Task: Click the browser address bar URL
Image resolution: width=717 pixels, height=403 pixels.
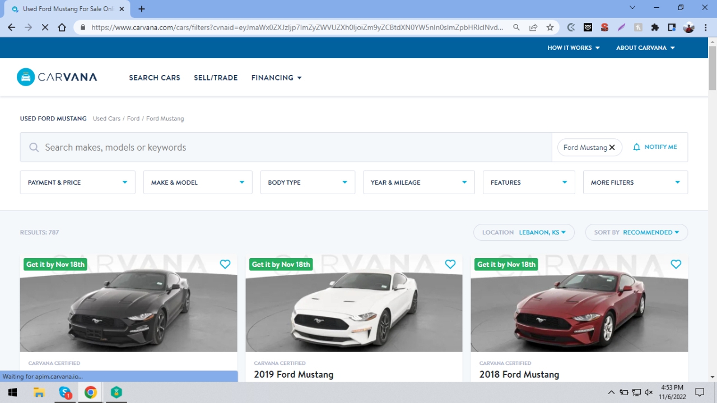Action: click(x=297, y=27)
